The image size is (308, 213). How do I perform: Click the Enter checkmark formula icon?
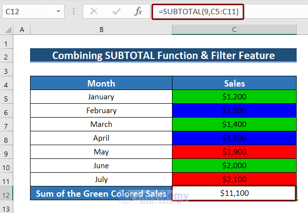tap(117, 11)
